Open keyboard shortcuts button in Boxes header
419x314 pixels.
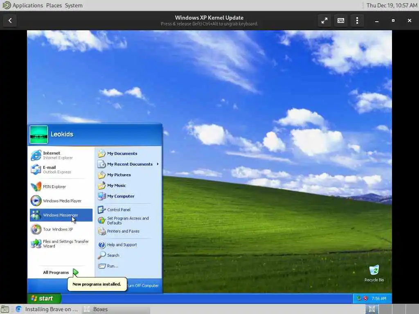(341, 20)
